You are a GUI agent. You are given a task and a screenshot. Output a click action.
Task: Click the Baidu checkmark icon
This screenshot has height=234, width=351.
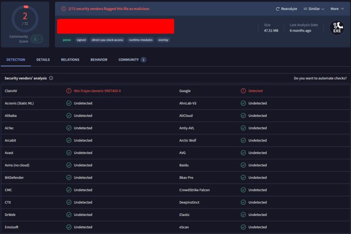243,165
